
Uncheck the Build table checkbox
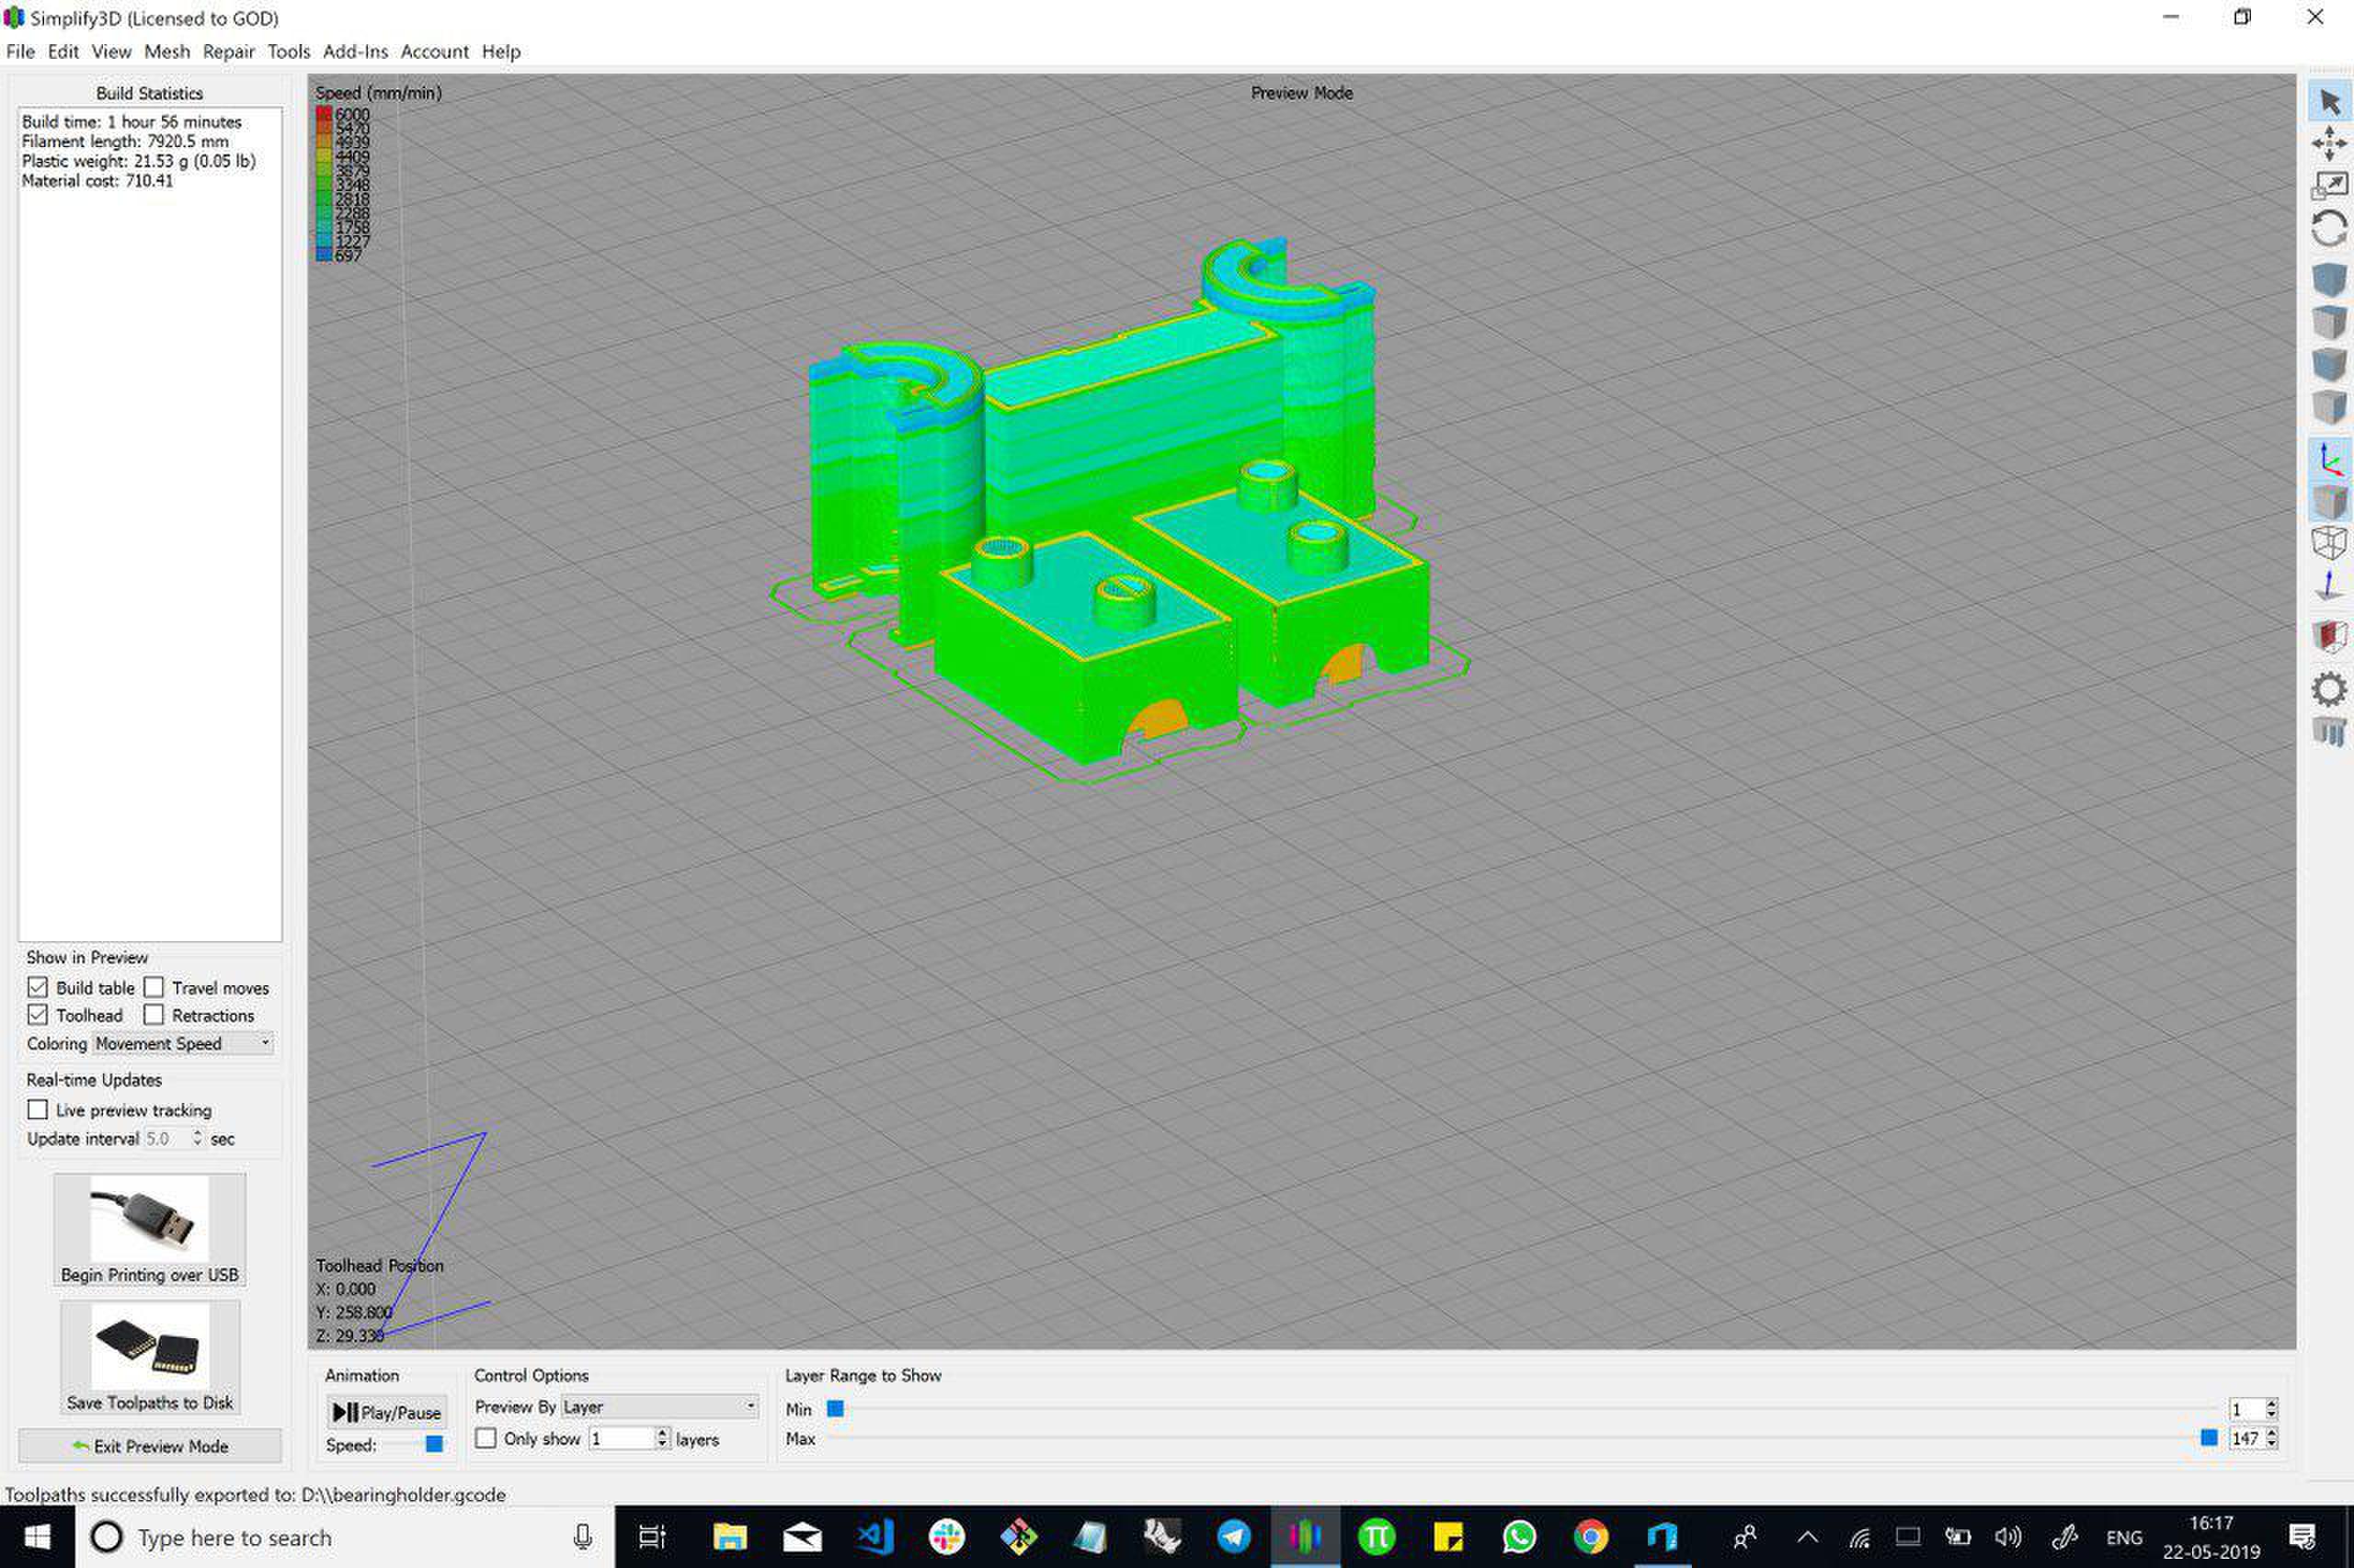click(x=38, y=987)
